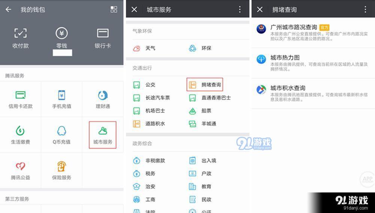The width and height of the screenshot is (375, 213).
Task: Open 出入境 immigration service
Action: coord(202,161)
